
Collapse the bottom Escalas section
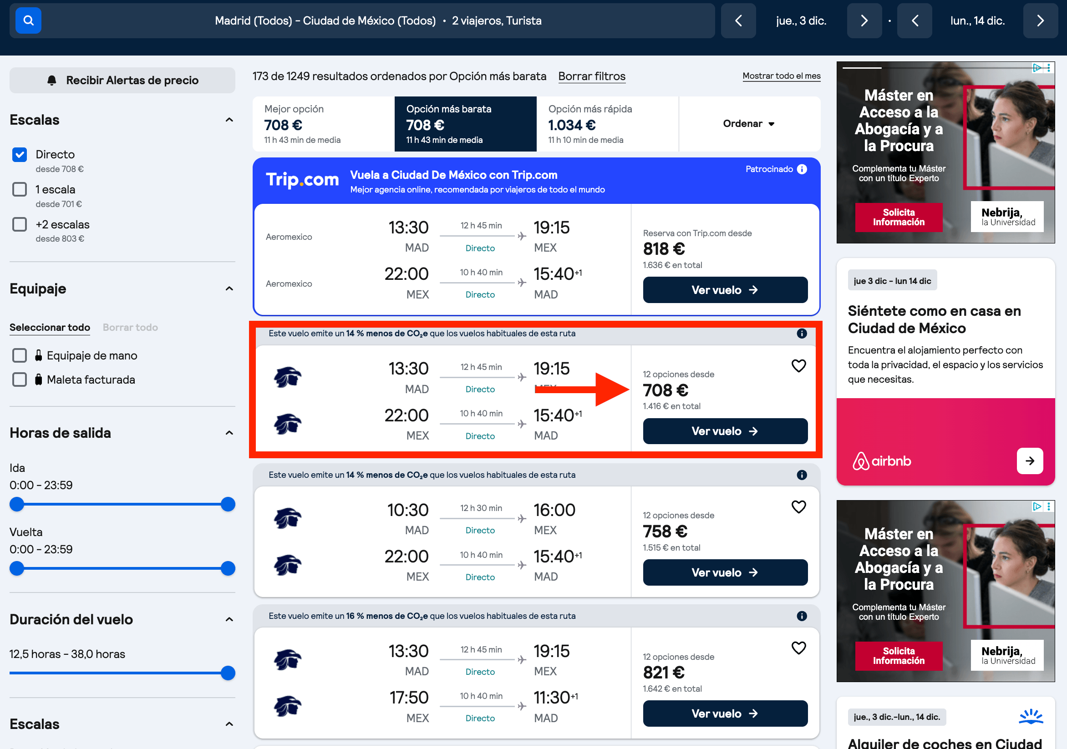[229, 724]
